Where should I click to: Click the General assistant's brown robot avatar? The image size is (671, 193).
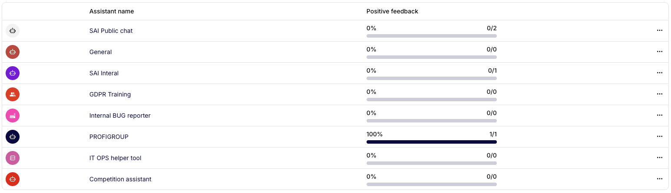(13, 52)
